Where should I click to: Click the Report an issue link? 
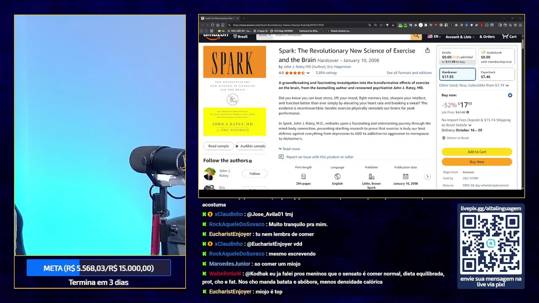(320, 157)
